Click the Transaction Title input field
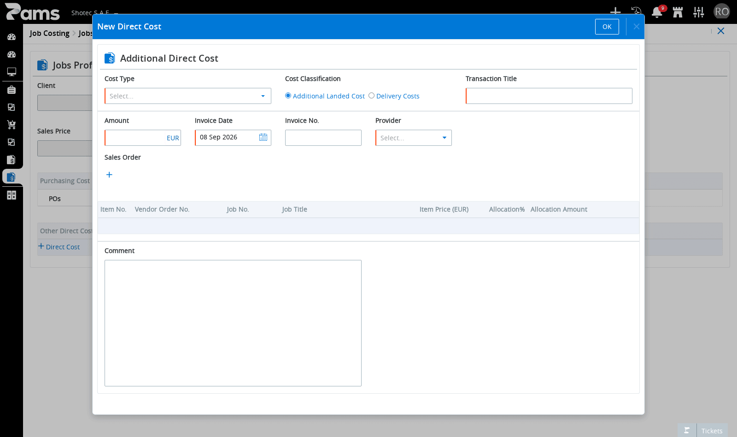 pos(549,96)
